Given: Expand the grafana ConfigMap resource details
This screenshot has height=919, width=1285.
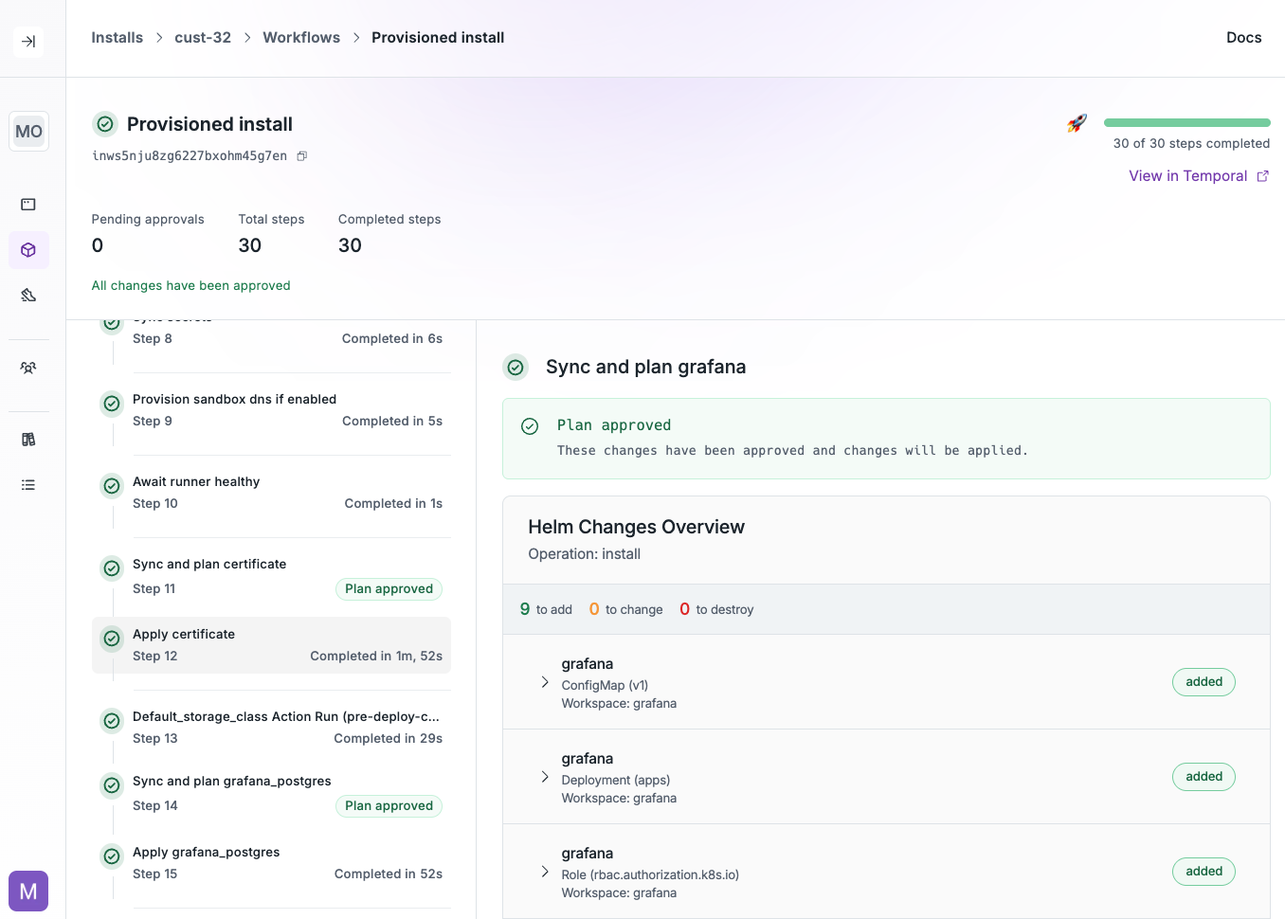Looking at the screenshot, I should tap(545, 681).
